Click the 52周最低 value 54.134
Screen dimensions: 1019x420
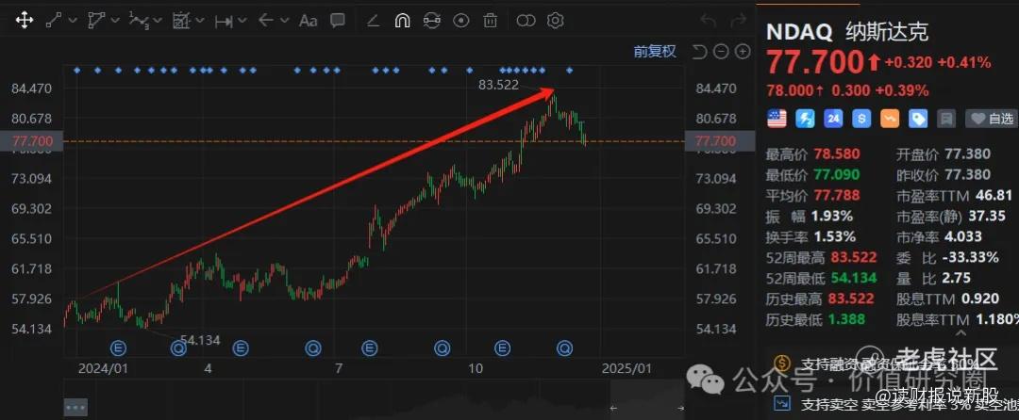(x=853, y=278)
